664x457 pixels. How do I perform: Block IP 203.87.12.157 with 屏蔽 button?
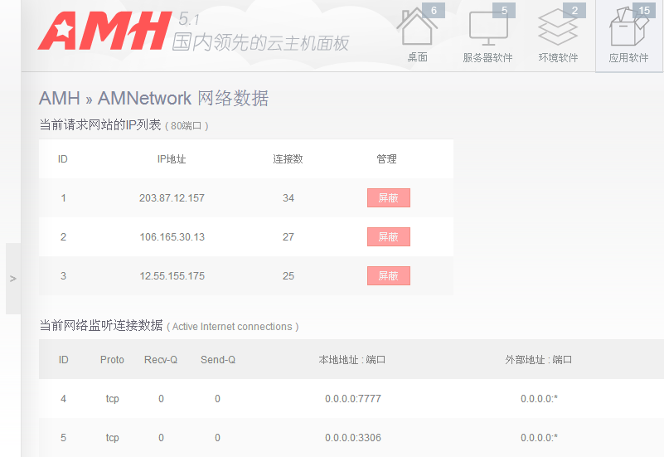[388, 198]
